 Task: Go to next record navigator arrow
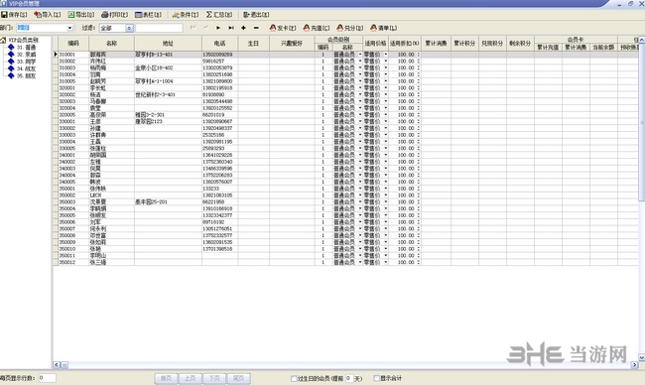[218, 28]
